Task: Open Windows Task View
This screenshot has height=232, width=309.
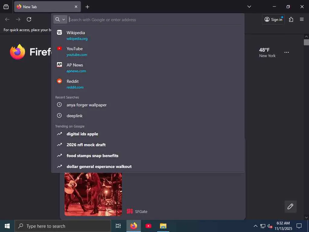Action: (118, 226)
